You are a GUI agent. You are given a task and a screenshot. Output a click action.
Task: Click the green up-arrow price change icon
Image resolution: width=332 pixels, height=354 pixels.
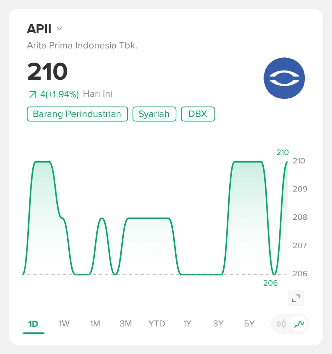[x=32, y=95]
